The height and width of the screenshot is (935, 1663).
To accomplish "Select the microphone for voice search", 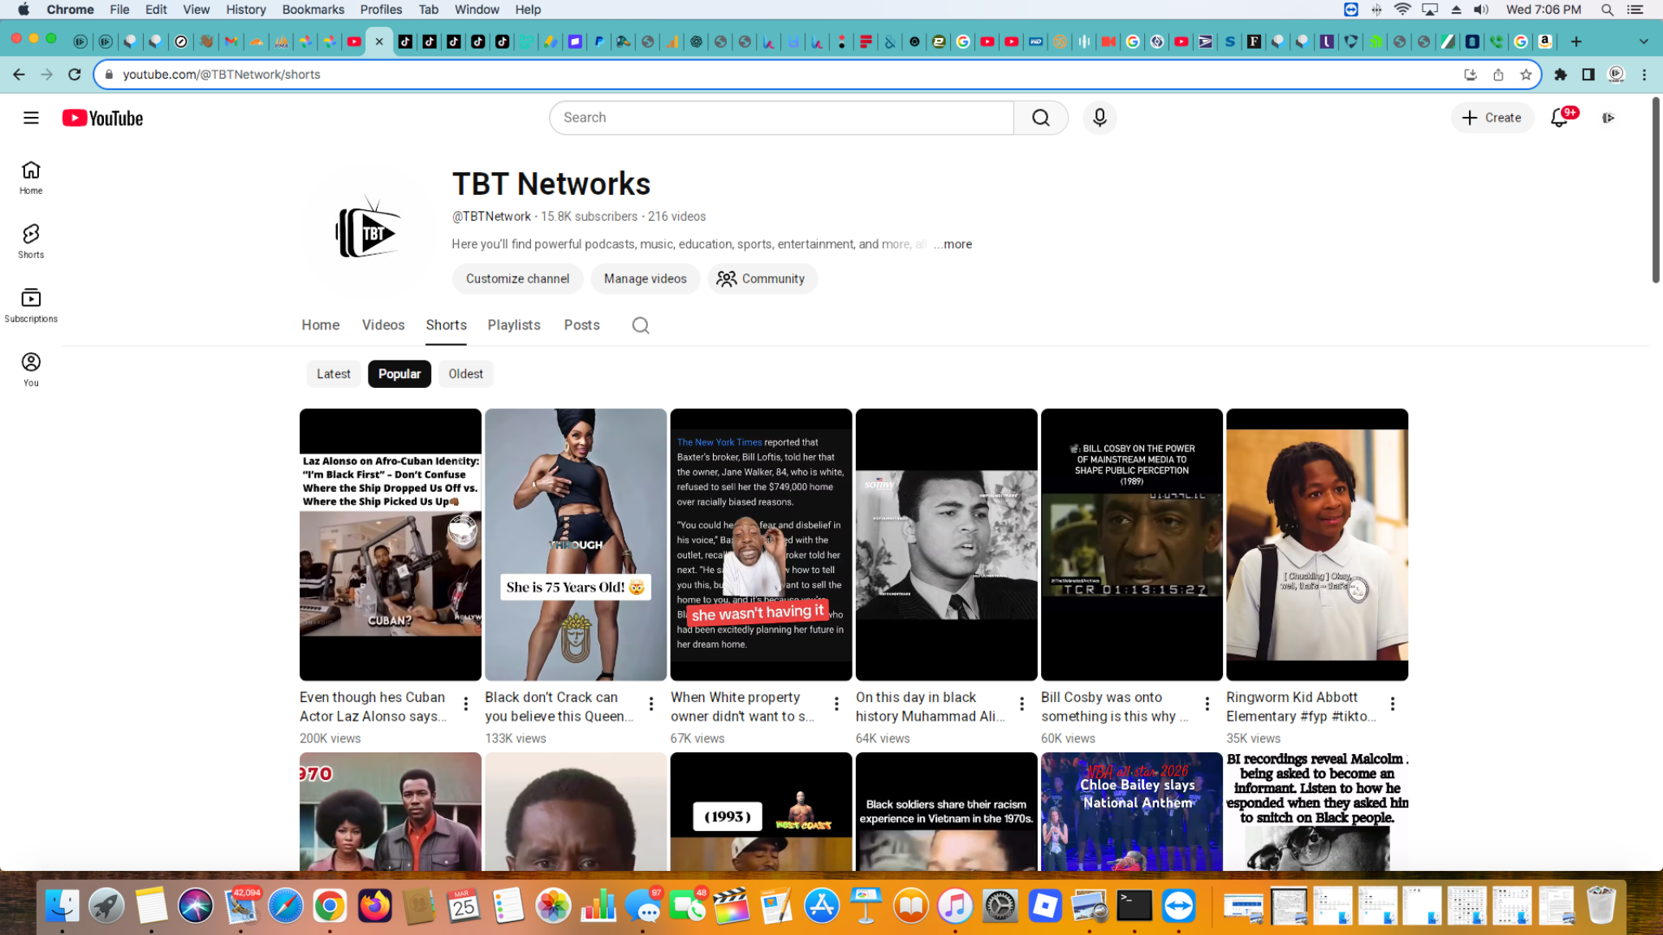I will pos(1099,118).
